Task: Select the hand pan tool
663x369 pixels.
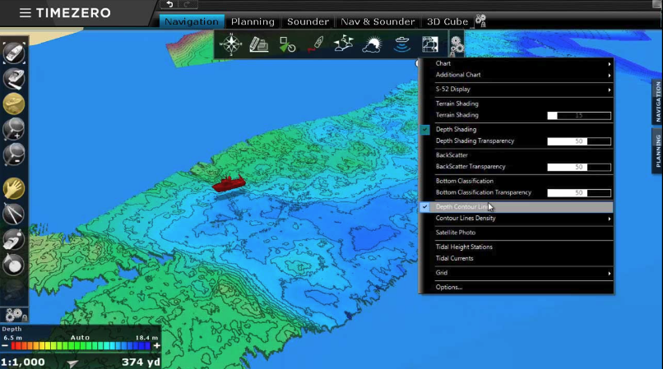Action: (14, 189)
